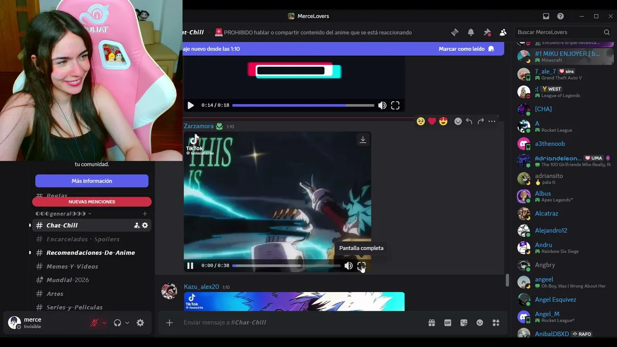React with the pleading face emoji
Image resolution: width=617 pixels, height=347 pixels.
tap(421, 121)
